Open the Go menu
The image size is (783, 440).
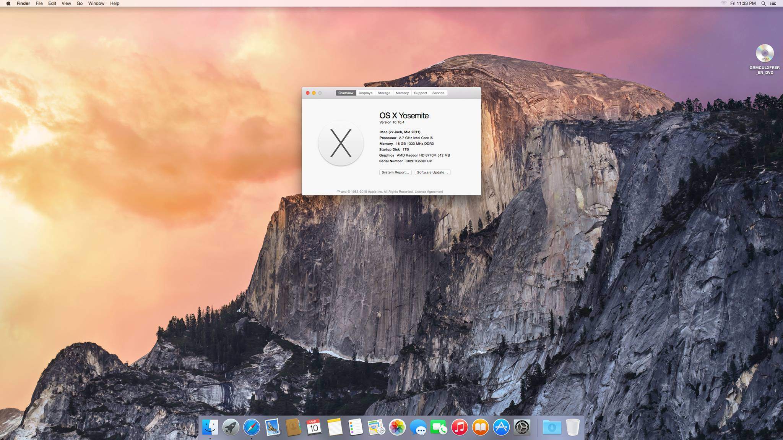pos(80,3)
